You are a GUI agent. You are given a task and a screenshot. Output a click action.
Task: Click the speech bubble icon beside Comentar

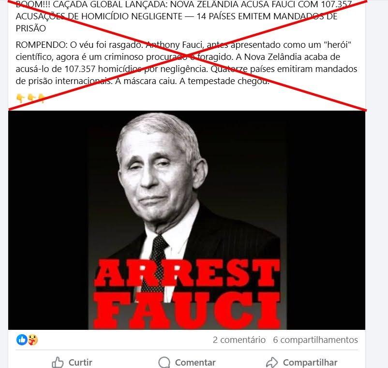point(164,362)
